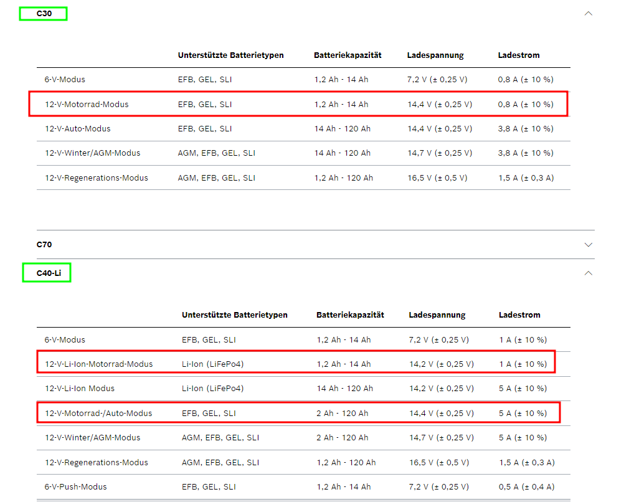The image size is (634, 502).
Task: Select '6-V-Modus' row label in C40-Li table
Action: (x=65, y=340)
